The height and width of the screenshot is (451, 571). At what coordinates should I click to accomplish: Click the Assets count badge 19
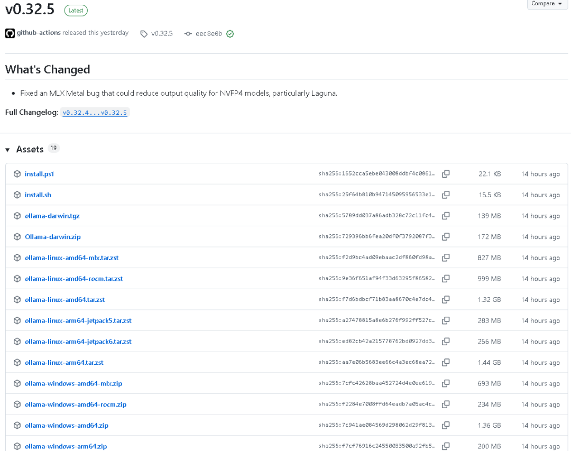point(53,148)
